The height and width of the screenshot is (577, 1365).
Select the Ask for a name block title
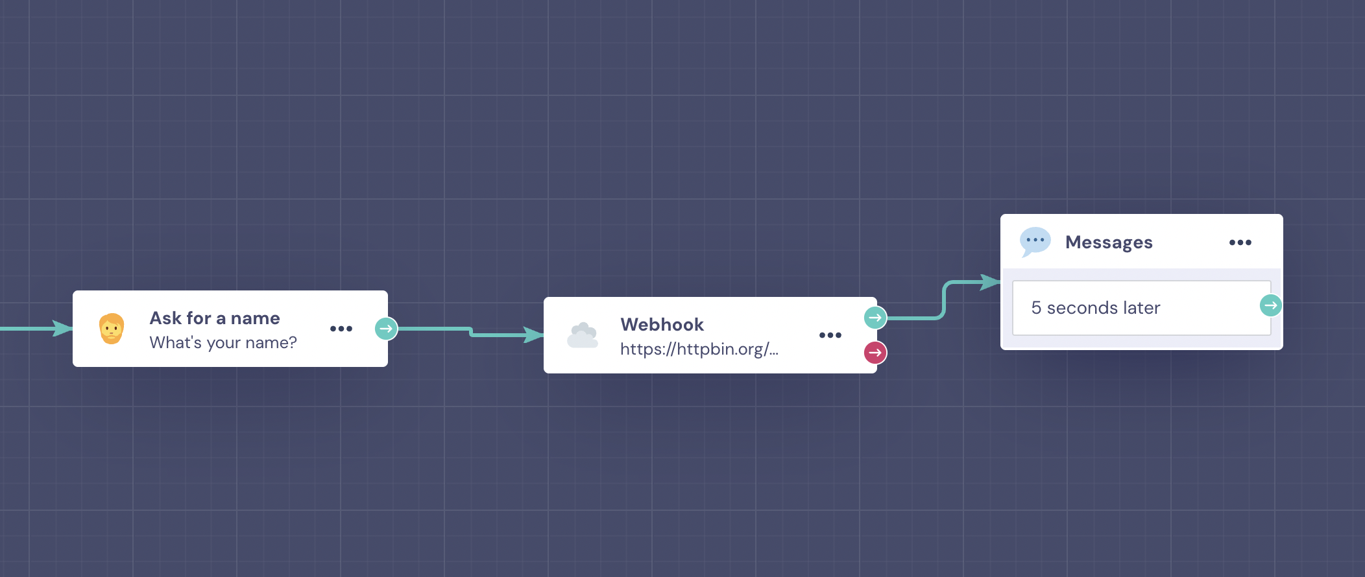(215, 318)
